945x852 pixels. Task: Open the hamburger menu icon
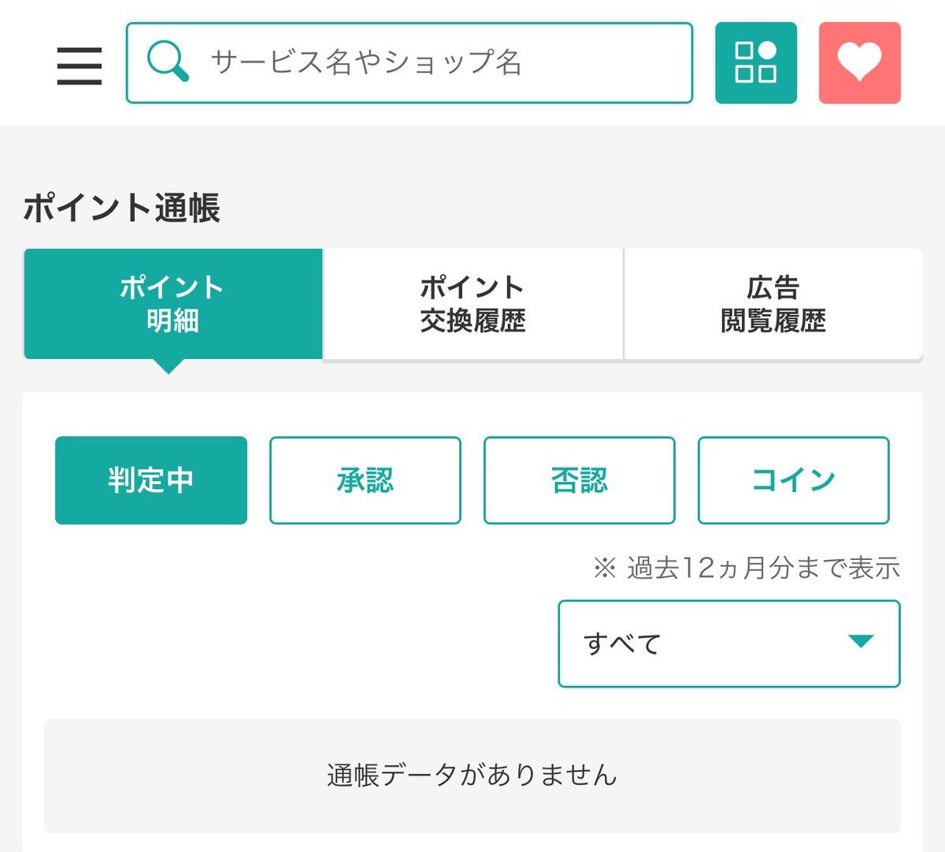[80, 65]
